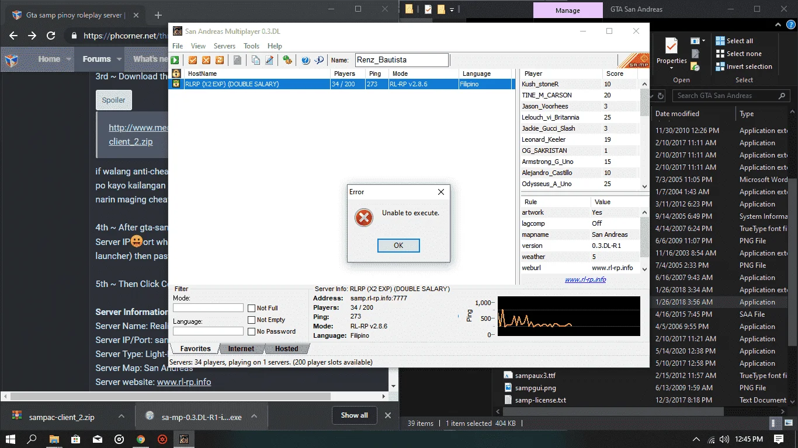Click the browser back arrow
The height and width of the screenshot is (448, 798).
click(x=14, y=36)
